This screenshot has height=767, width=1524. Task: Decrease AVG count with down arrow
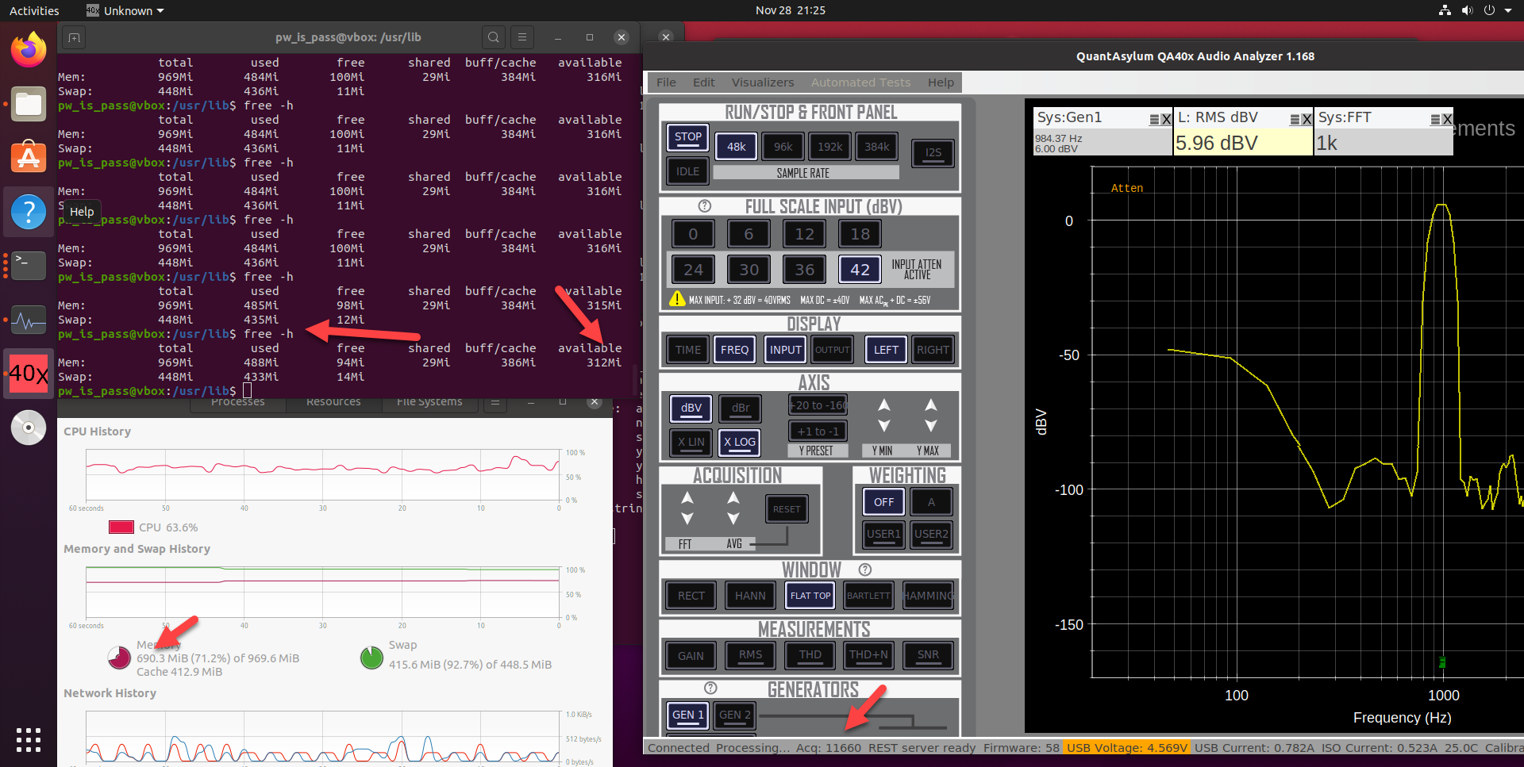tap(733, 519)
